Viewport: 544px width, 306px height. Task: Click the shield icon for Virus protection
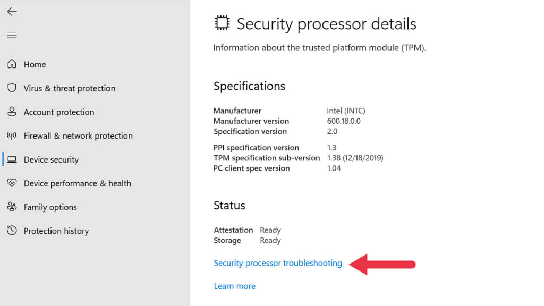point(12,88)
